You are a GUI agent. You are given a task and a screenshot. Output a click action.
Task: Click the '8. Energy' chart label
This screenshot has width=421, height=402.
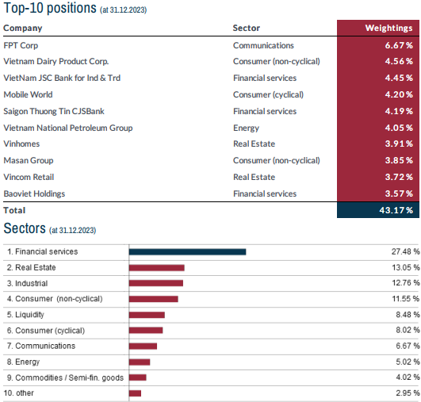[23, 362]
